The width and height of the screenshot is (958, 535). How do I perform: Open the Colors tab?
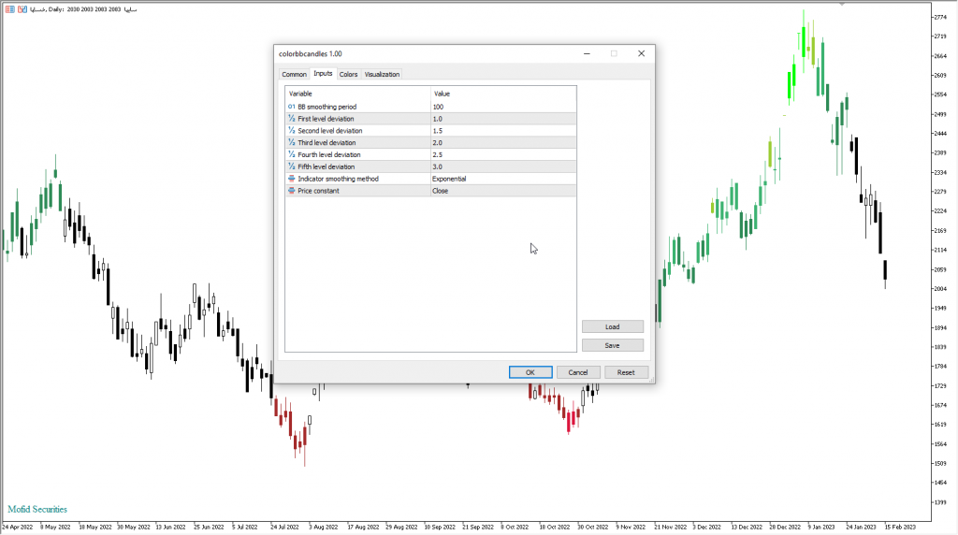pos(348,74)
